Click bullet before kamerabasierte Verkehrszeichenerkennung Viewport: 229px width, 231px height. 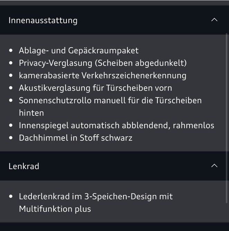click(x=11, y=75)
